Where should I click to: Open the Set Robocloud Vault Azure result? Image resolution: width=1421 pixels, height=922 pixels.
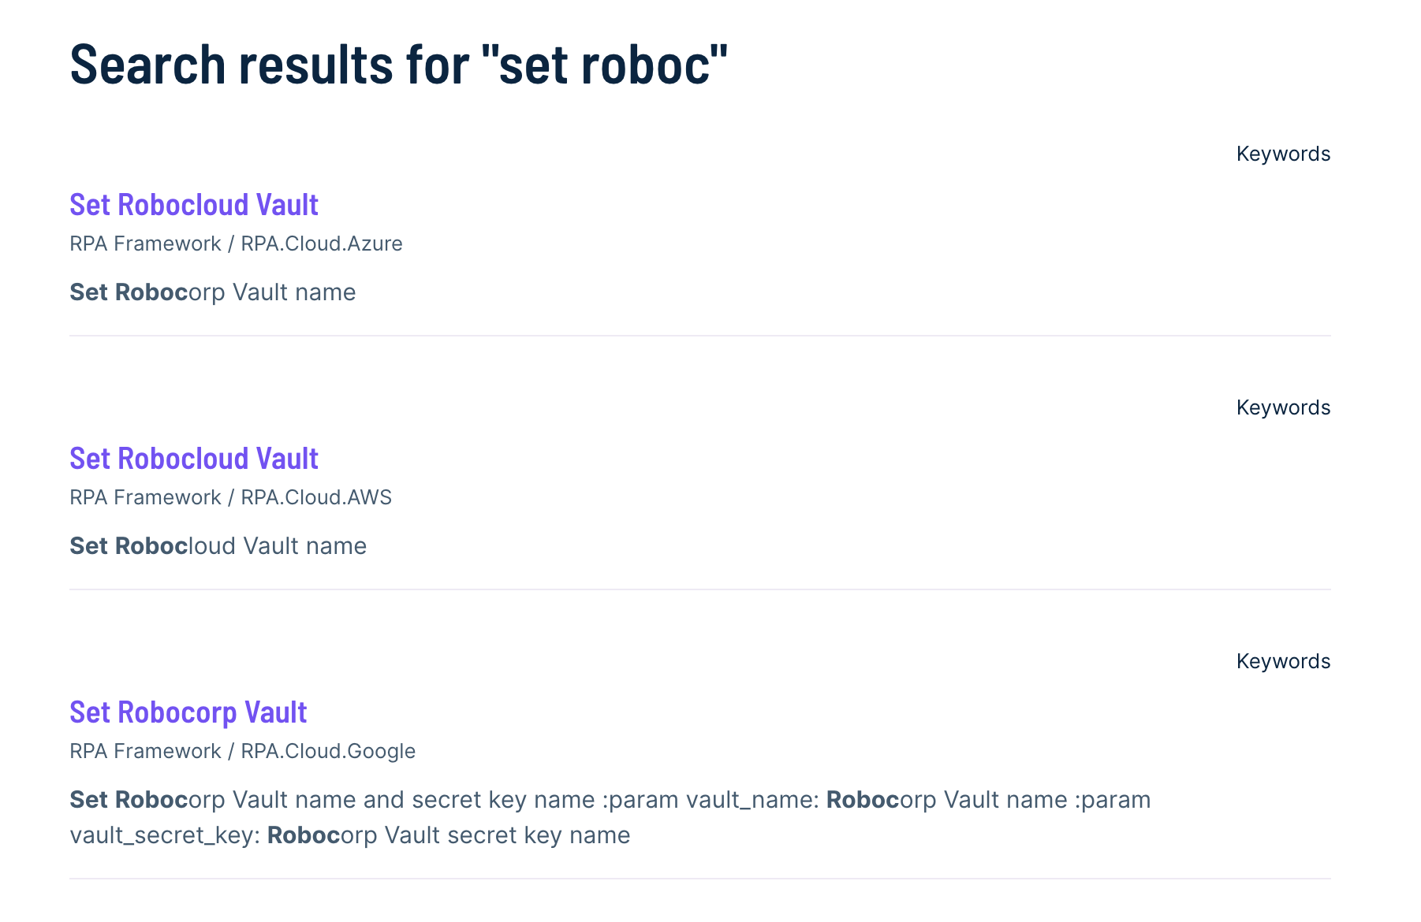[x=193, y=205]
